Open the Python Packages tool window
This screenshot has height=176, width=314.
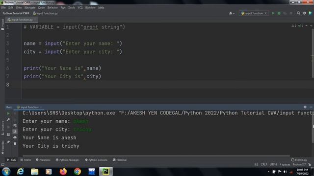[x=68, y=160]
